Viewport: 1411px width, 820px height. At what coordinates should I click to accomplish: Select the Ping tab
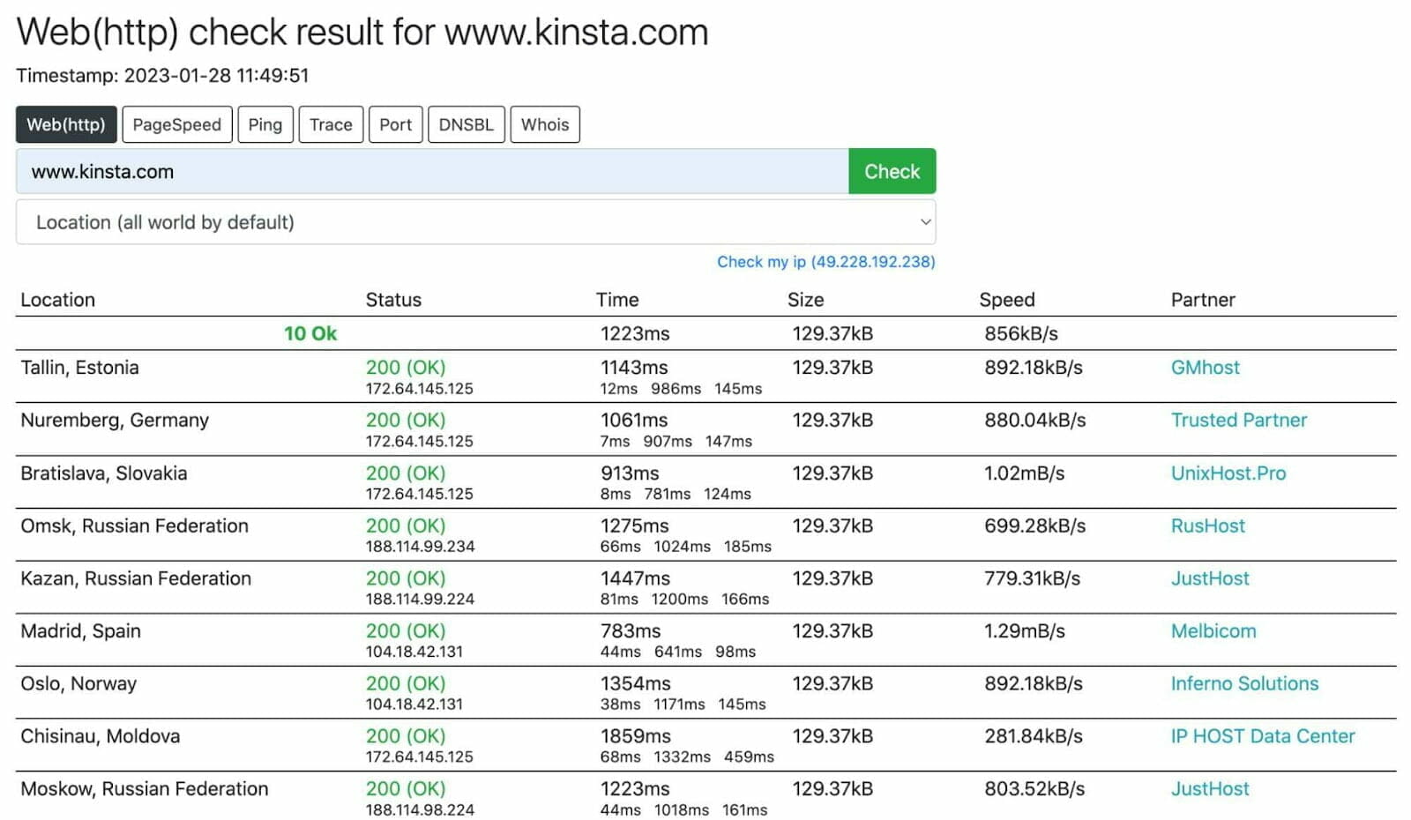pyautogui.click(x=265, y=124)
